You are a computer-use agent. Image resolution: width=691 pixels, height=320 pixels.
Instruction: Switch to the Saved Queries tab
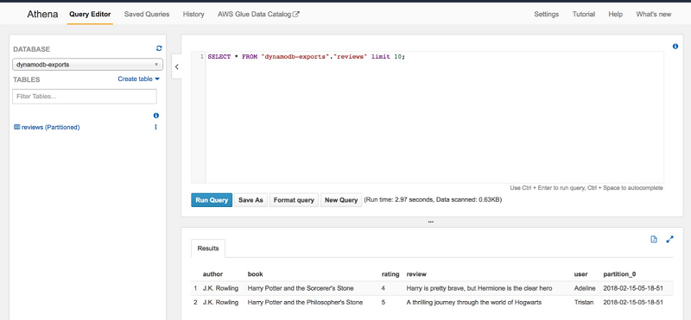tap(147, 14)
